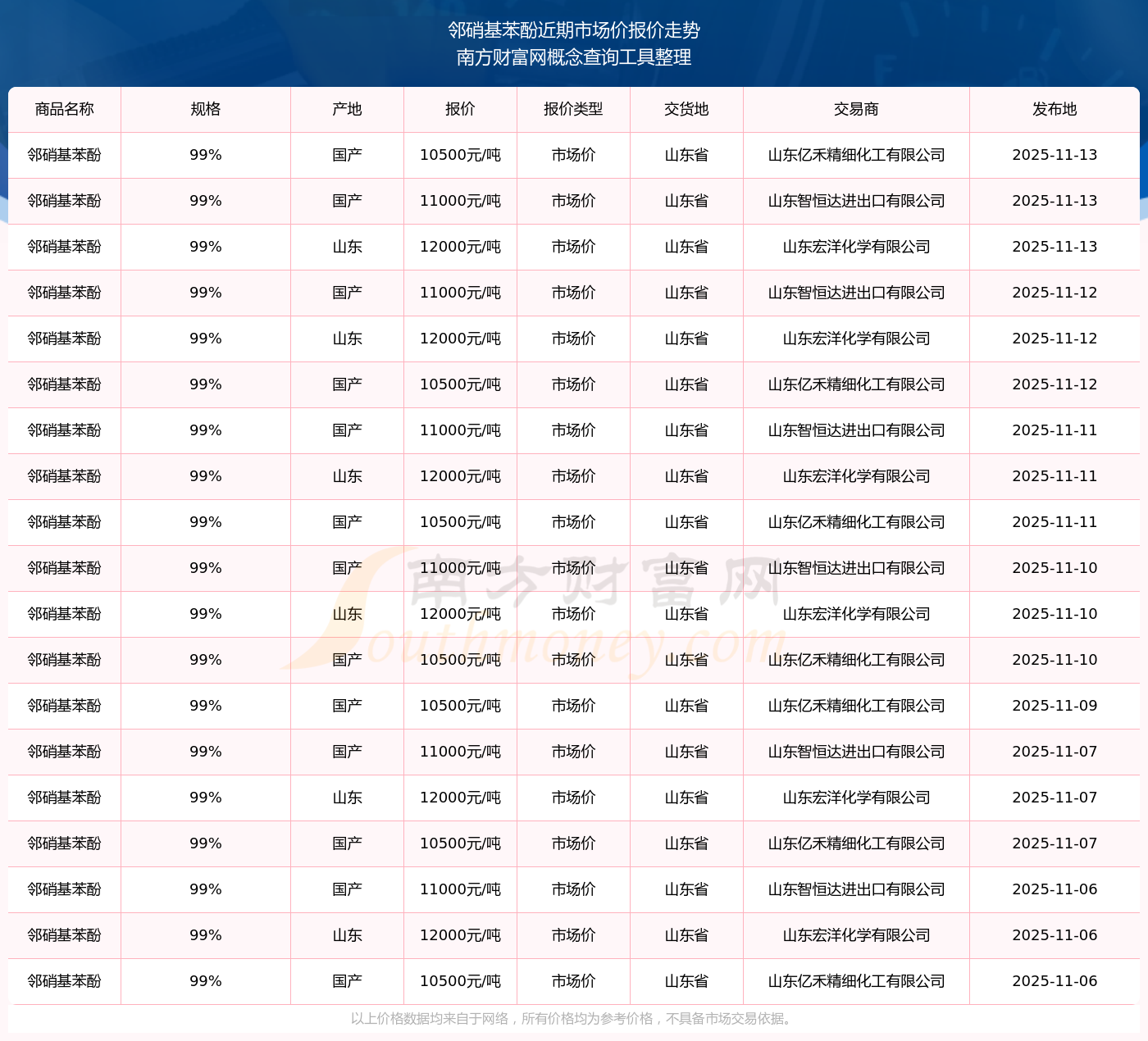Screen dimensions: 1148x1041
Task: Click the 交易商 column header
Action: pyautogui.click(x=856, y=109)
